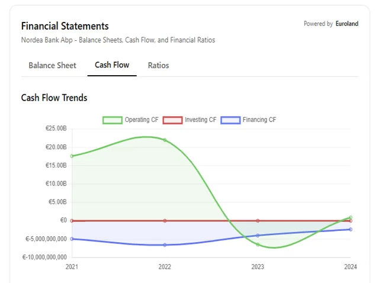379x283 pixels.
Task: Click the €20.00B y-axis label
Action: [56, 147]
